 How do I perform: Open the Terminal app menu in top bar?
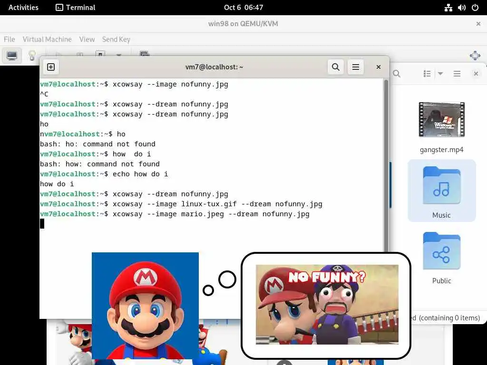(76, 8)
